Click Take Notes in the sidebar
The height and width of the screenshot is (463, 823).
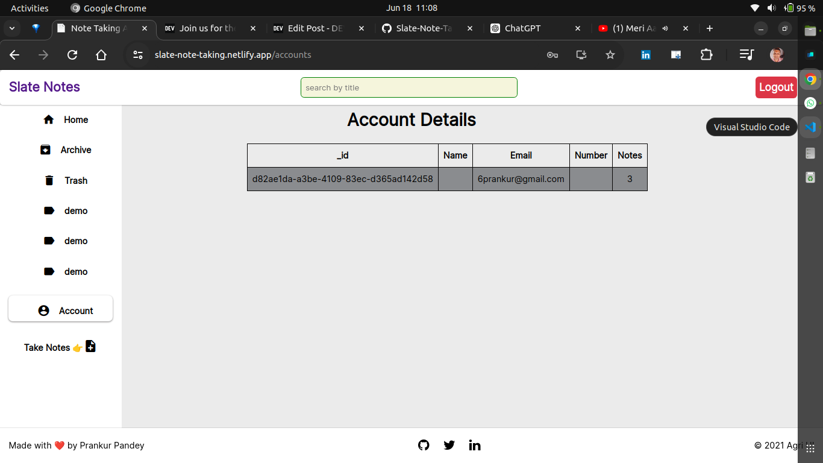(47, 347)
